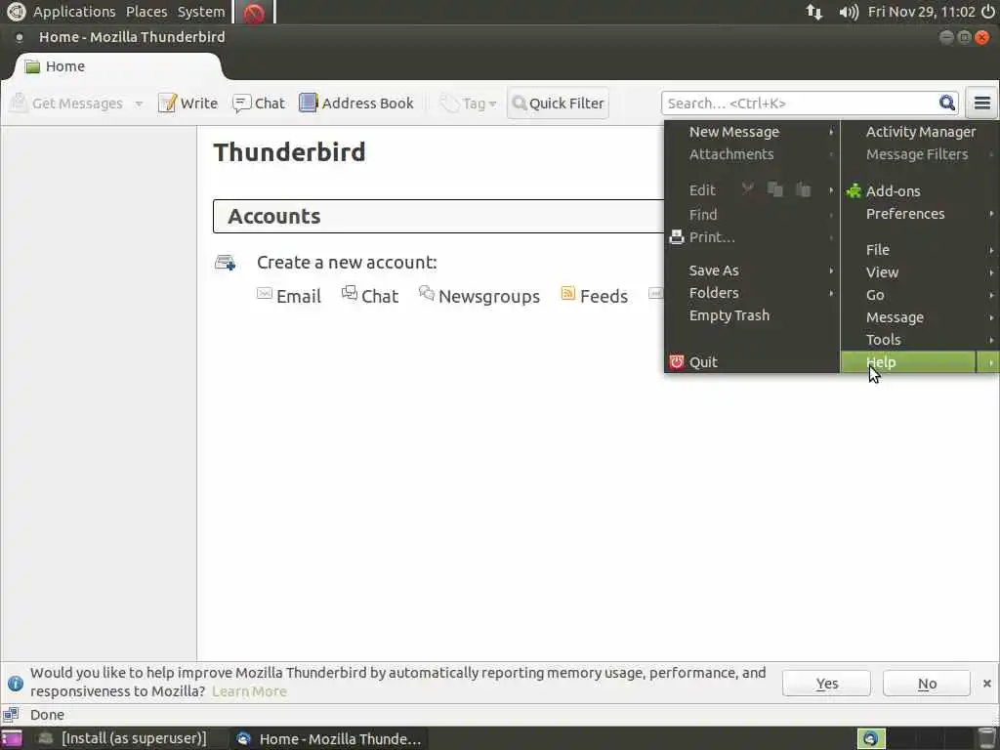Select Quit in the menu
The width and height of the screenshot is (1000, 750).
click(x=752, y=361)
